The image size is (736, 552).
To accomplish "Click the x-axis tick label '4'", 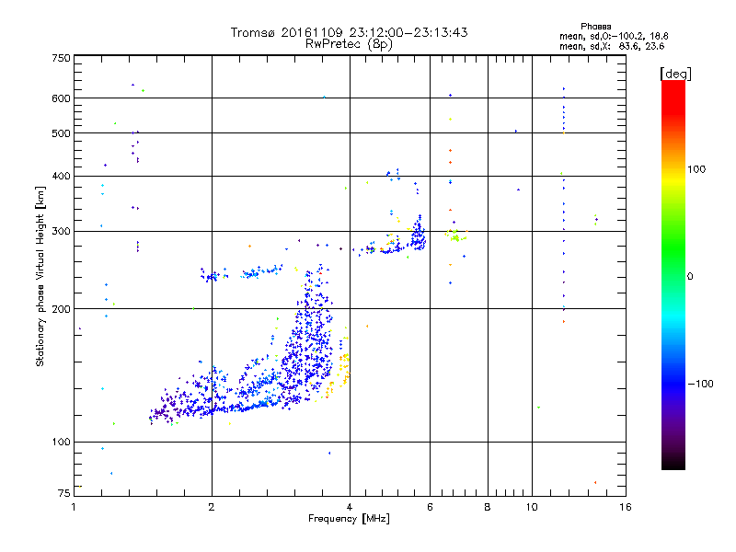I will (x=350, y=507).
